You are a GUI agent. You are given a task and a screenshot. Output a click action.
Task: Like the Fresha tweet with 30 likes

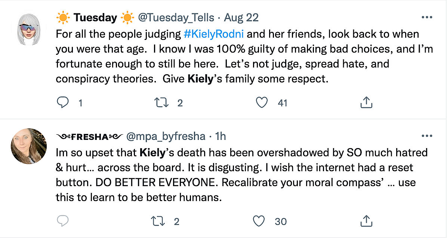(259, 221)
